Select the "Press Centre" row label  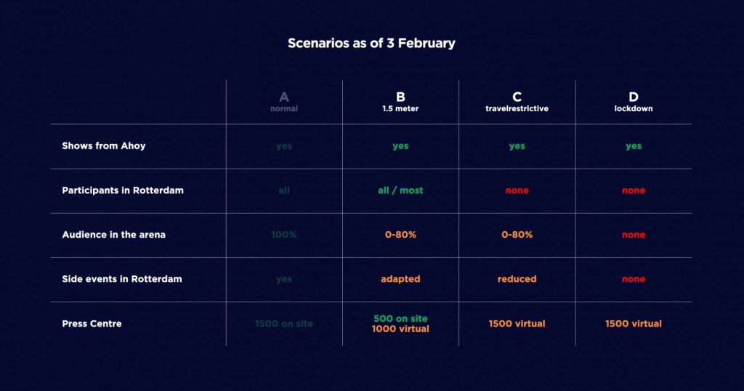coord(92,323)
